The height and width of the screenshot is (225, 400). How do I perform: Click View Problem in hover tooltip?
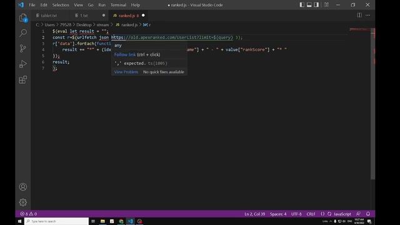point(126,72)
